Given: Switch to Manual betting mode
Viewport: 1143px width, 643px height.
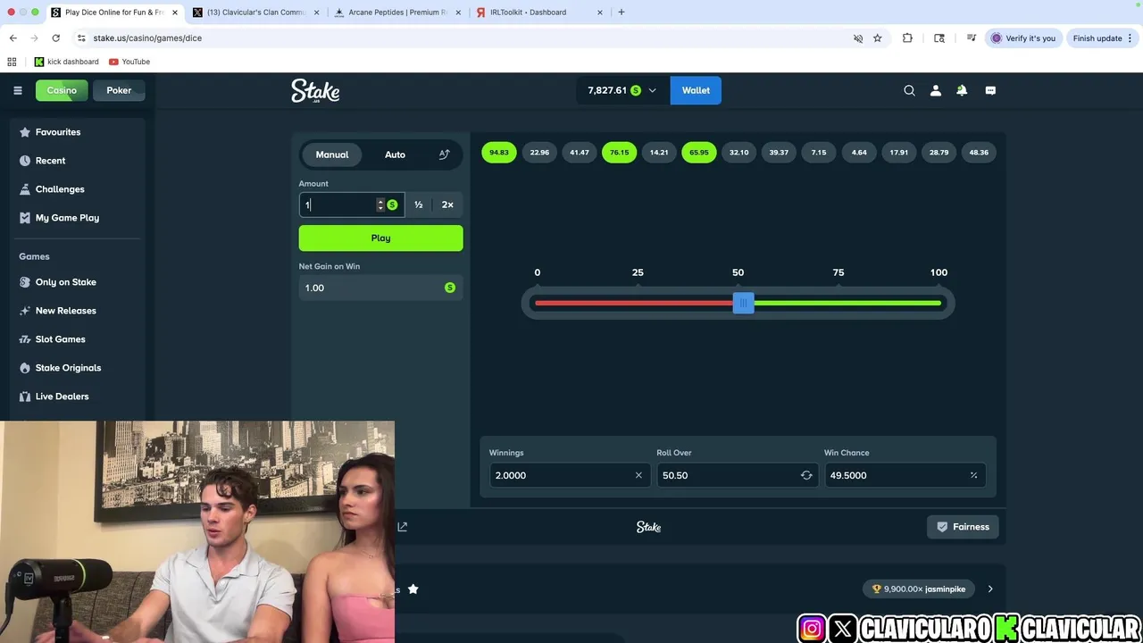Looking at the screenshot, I should point(331,154).
